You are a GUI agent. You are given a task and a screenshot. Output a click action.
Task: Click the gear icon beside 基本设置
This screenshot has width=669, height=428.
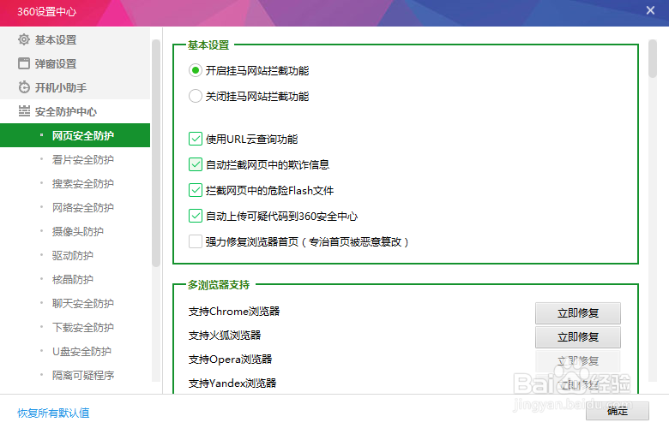tap(24, 39)
